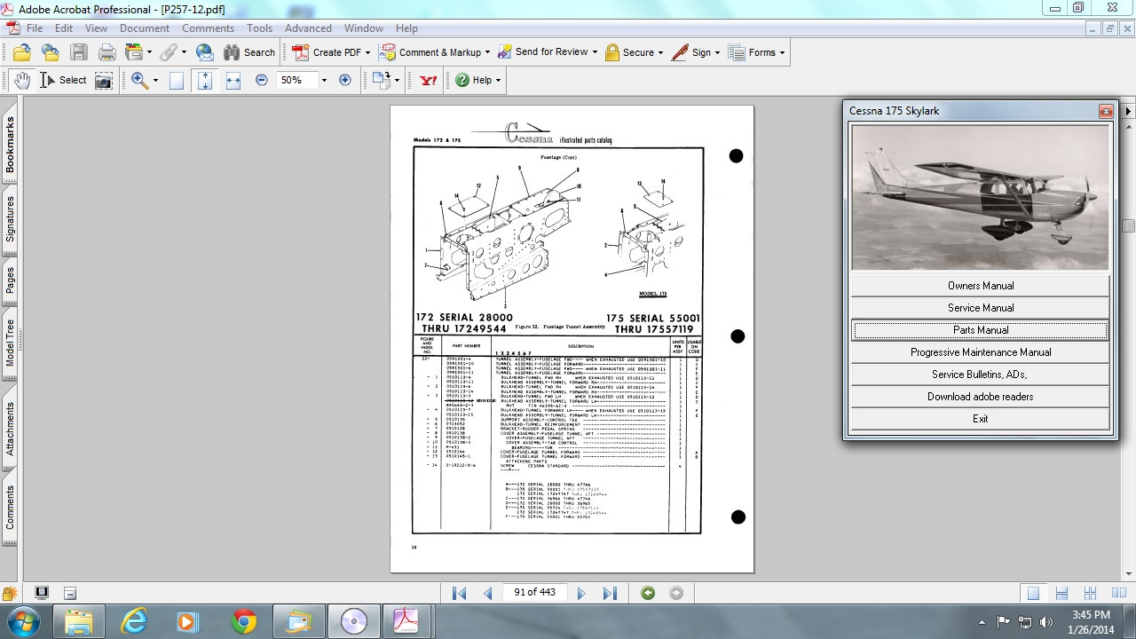Switch to Single Page layout
This screenshot has width=1136, height=639.
[x=1033, y=593]
